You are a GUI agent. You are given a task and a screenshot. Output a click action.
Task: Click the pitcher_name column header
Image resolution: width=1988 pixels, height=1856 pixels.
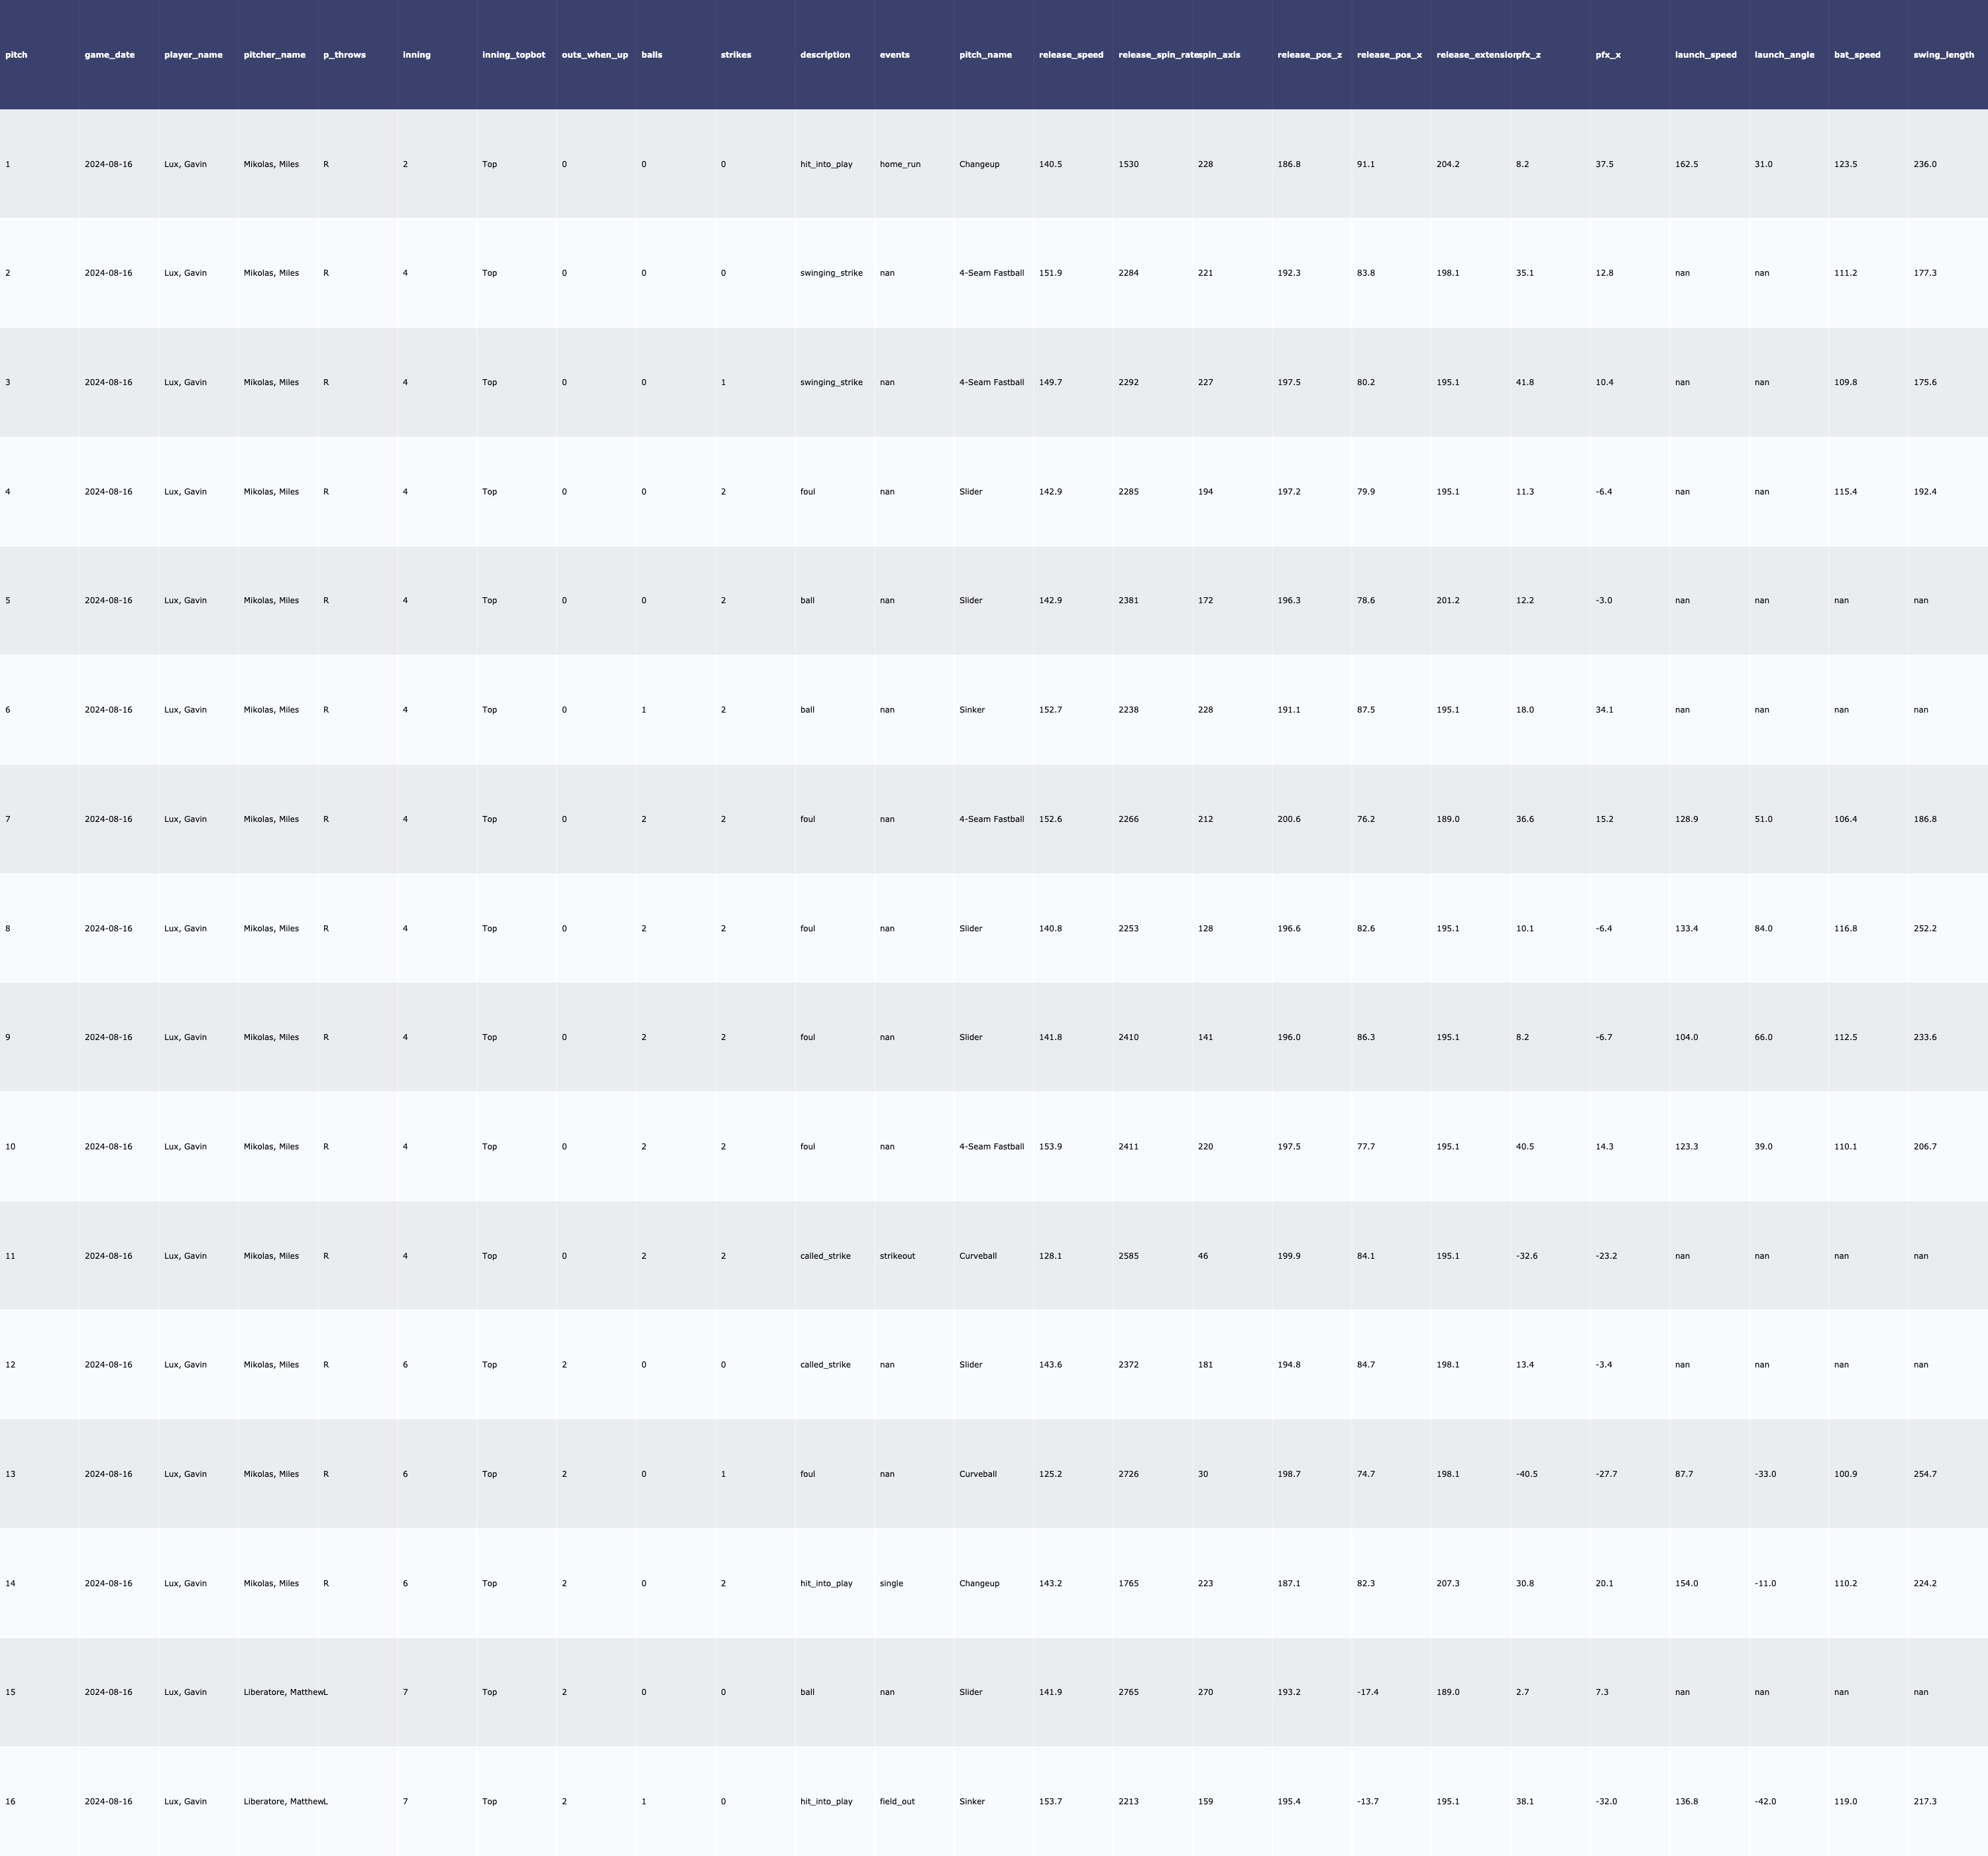click(274, 55)
